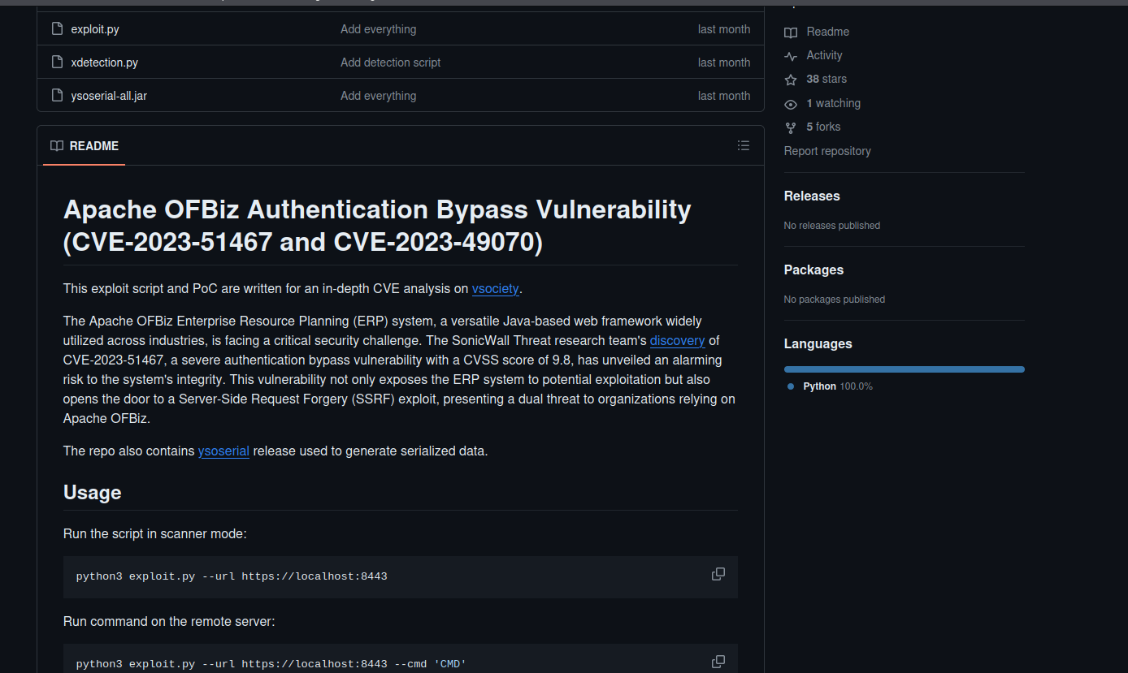
Task: Copy the remote --cmd command
Action: [718, 662]
